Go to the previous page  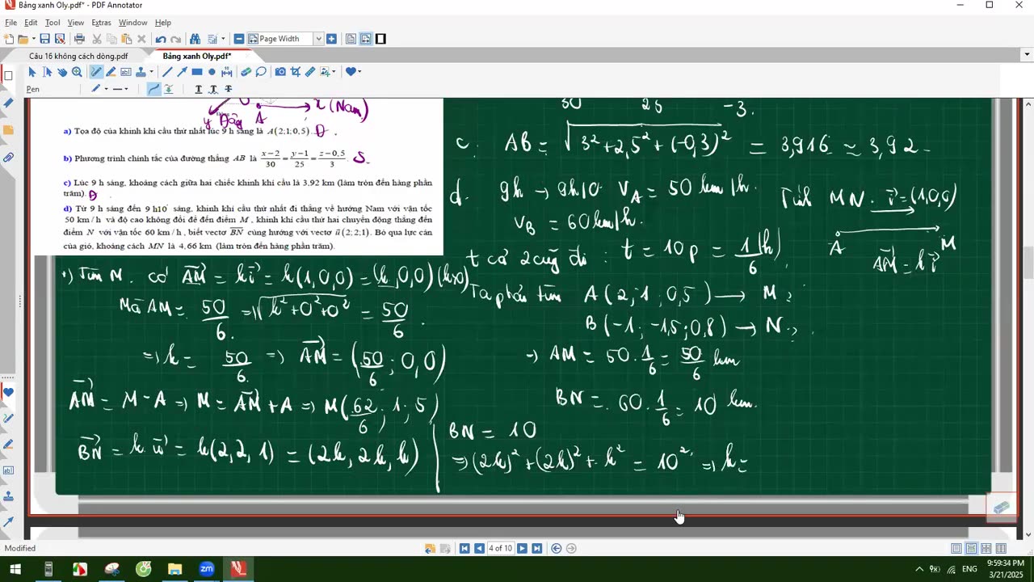(x=479, y=548)
